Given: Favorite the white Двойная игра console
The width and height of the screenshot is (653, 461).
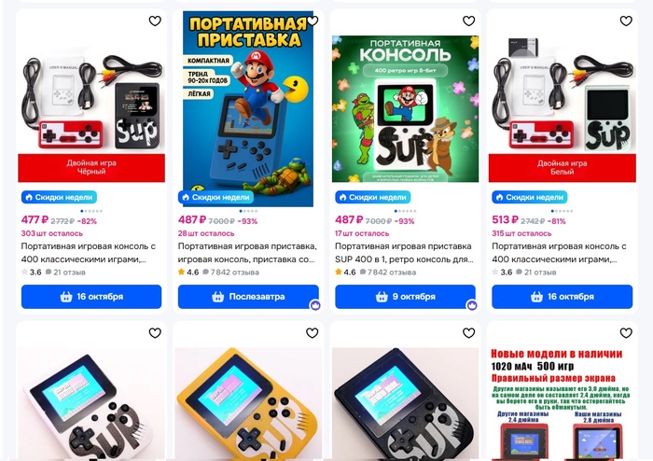Looking at the screenshot, I should tap(626, 21).
